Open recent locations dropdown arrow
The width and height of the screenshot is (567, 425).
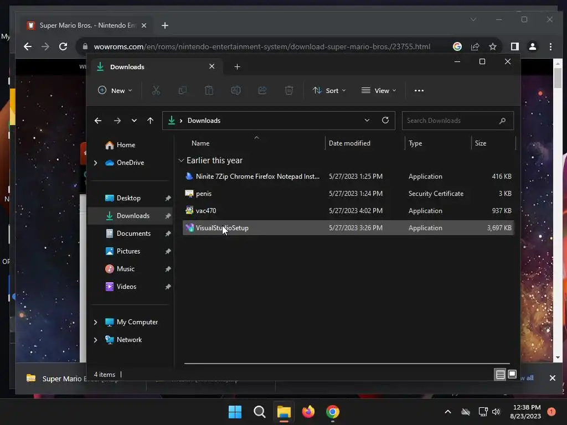coord(134,121)
